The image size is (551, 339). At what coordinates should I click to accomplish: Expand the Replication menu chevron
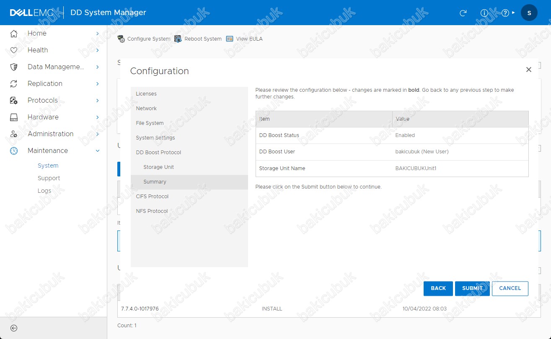point(98,83)
